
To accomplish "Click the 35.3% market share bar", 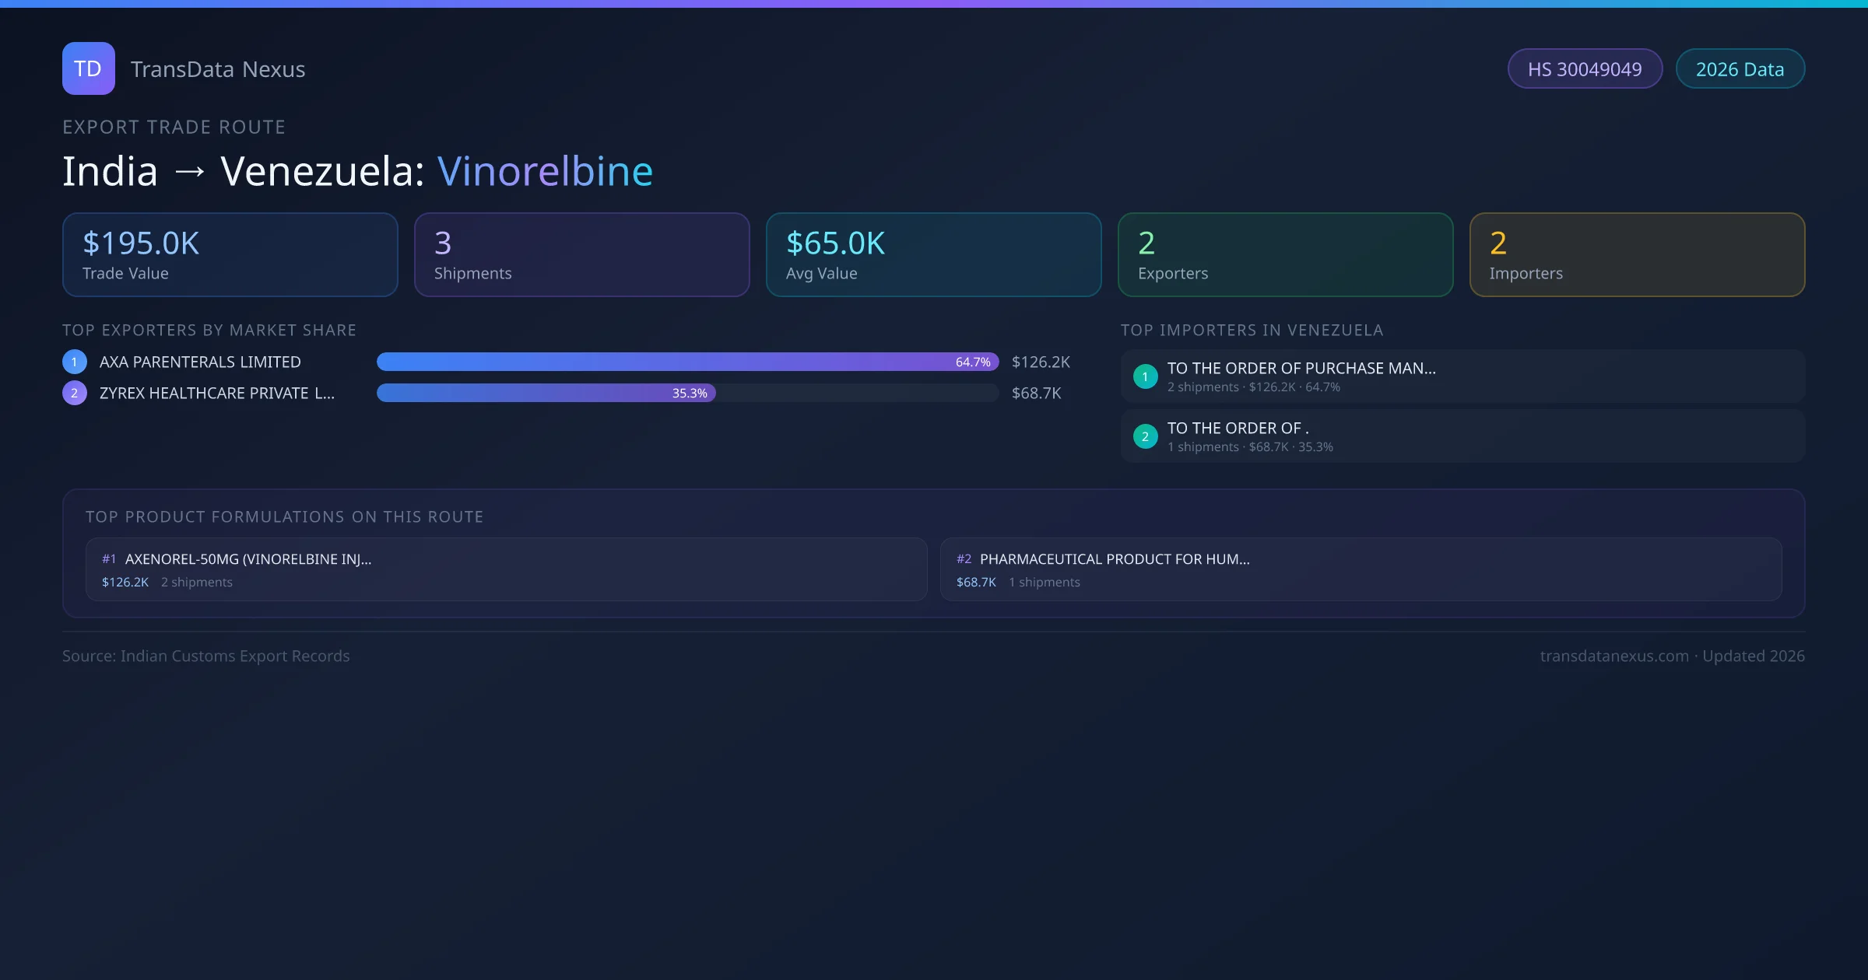I will click(x=546, y=393).
